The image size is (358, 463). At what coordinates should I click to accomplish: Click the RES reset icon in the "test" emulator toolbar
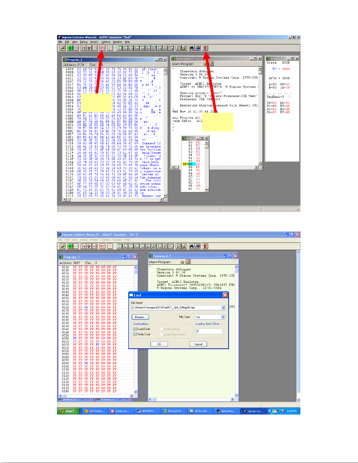[x=102, y=48]
